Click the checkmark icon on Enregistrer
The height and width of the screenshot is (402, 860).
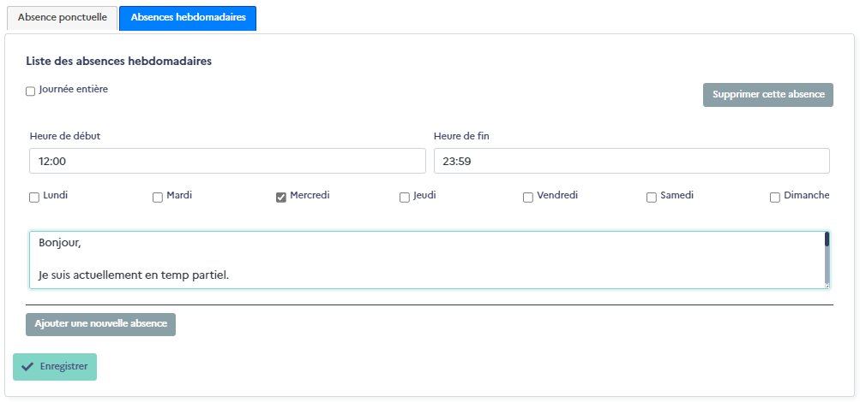pos(27,366)
